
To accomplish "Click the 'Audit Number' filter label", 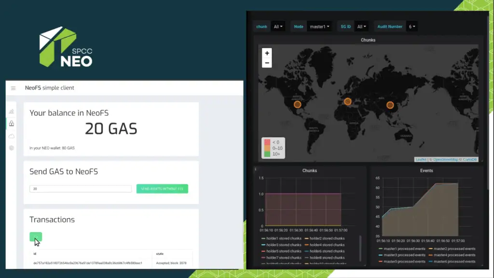I will 390,27.
